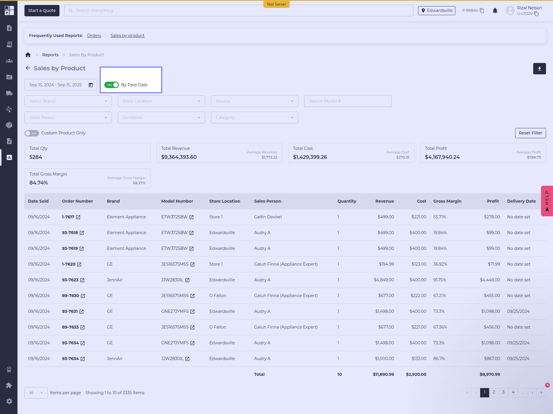This screenshot has height=414, width=553.
Task: Copy the P-R6B4V code icon
Action: (482, 10)
